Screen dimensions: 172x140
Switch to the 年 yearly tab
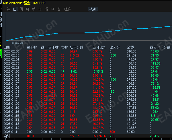40,9
